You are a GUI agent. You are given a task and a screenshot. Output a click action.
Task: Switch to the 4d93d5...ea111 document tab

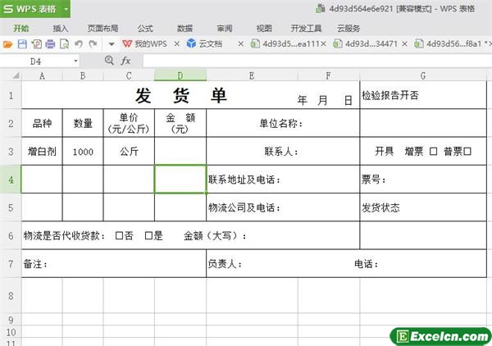pos(285,44)
